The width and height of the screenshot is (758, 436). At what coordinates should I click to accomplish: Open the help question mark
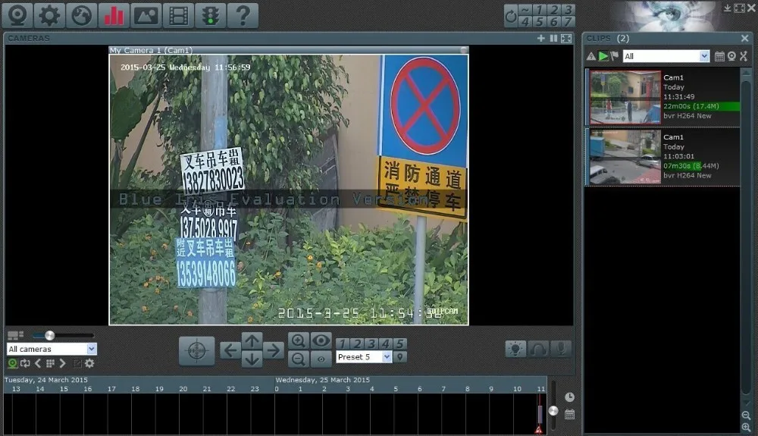[x=243, y=15]
